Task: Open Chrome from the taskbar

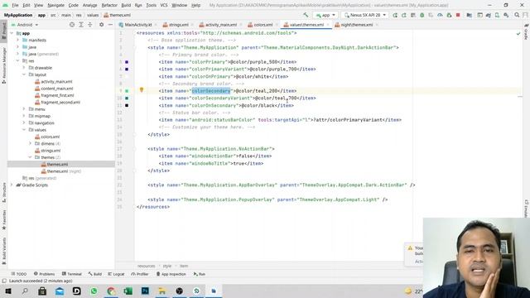Action: click(111, 291)
